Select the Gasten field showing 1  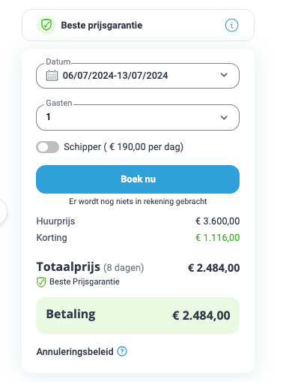click(138, 118)
